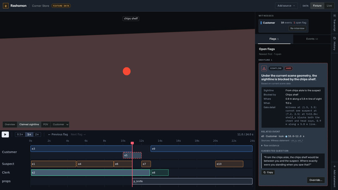Set playback speed to 1×

29,134
